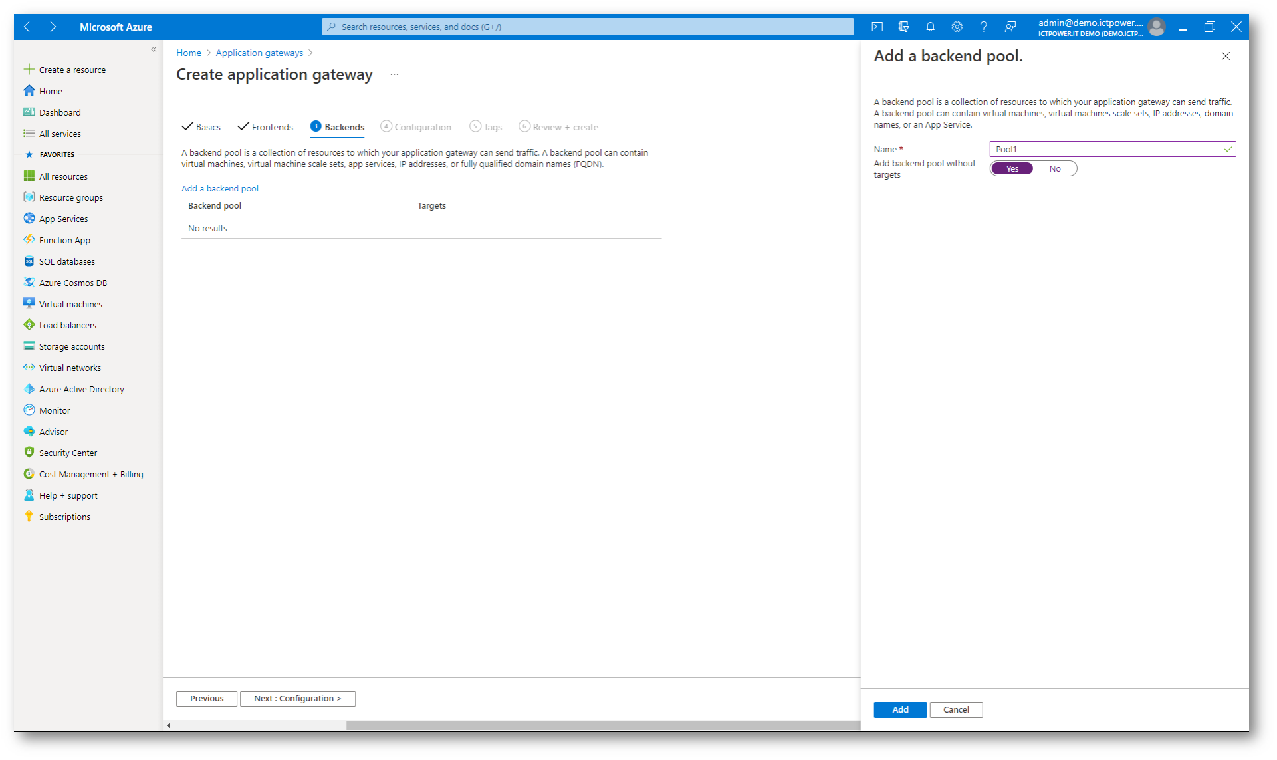Open the Feedback icon
1277x760 pixels.
tap(1010, 27)
